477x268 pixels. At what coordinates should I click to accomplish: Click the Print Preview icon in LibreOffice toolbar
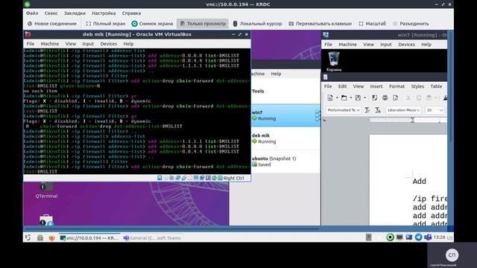click(x=396, y=98)
